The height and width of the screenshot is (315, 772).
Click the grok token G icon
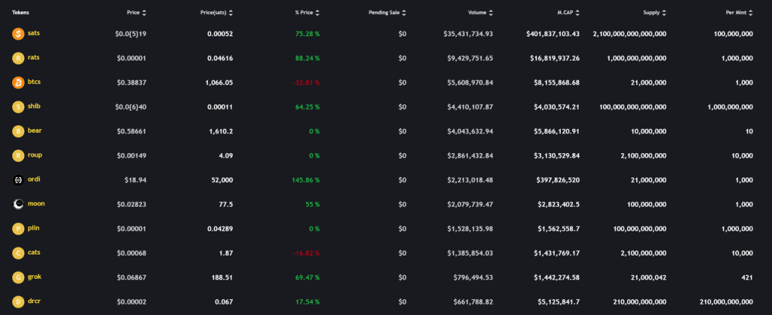click(18, 277)
